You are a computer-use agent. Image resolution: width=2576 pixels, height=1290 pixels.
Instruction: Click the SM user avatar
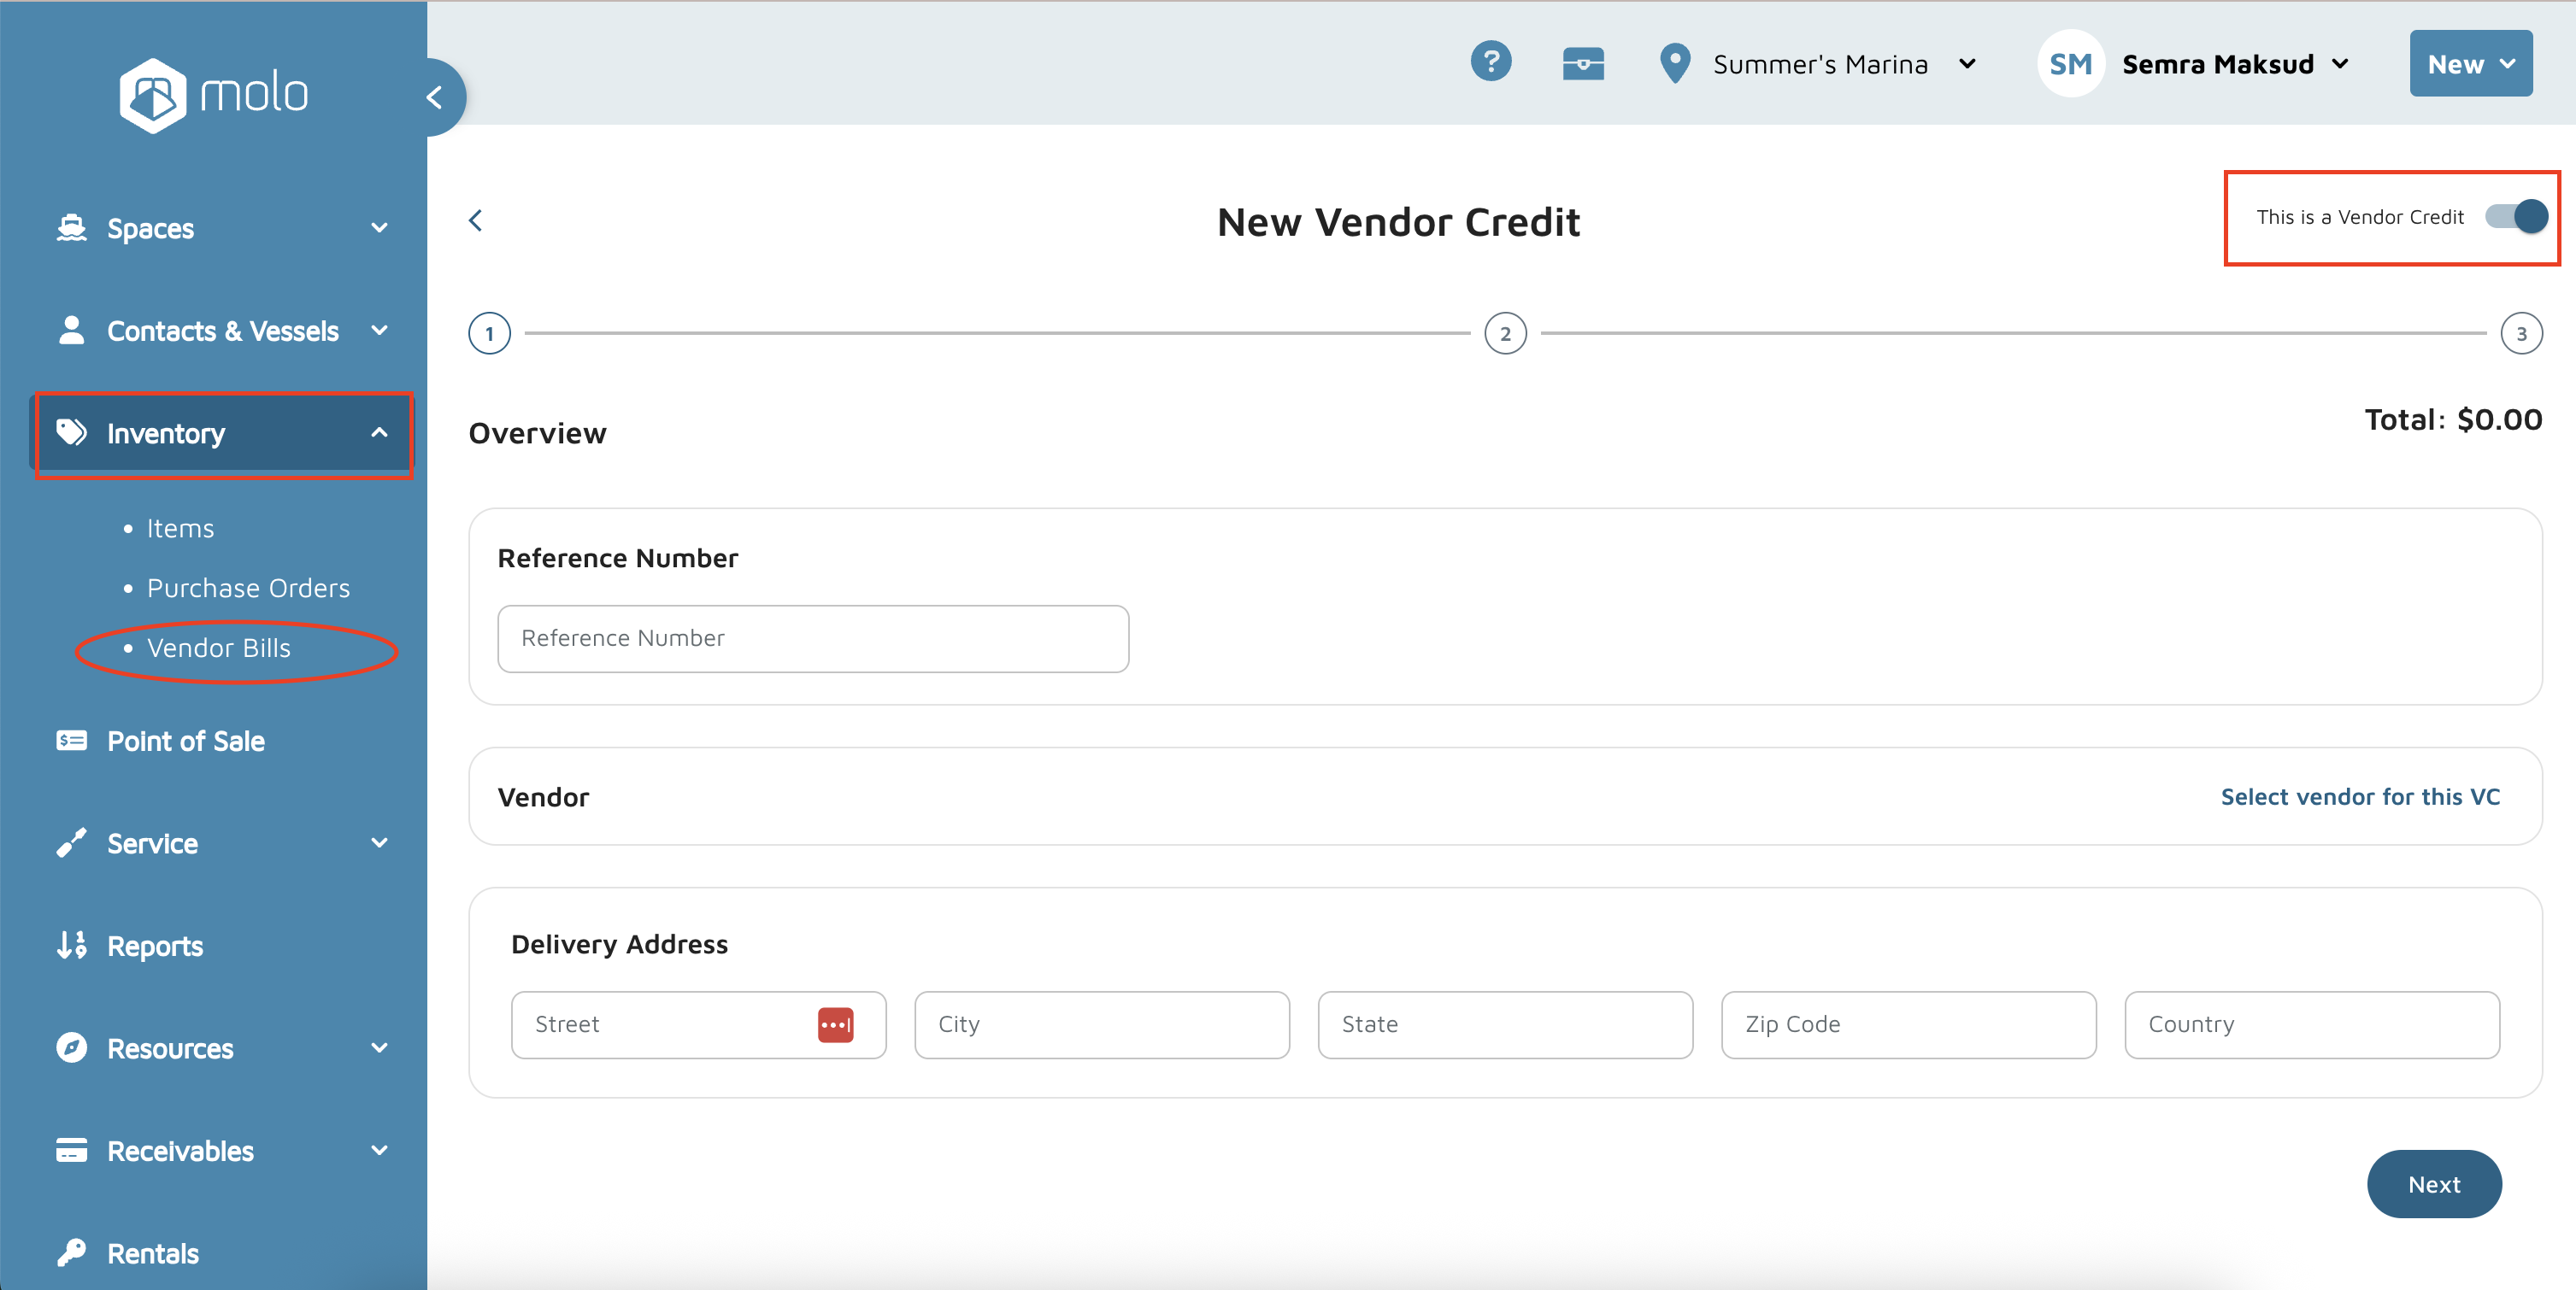tap(2069, 64)
